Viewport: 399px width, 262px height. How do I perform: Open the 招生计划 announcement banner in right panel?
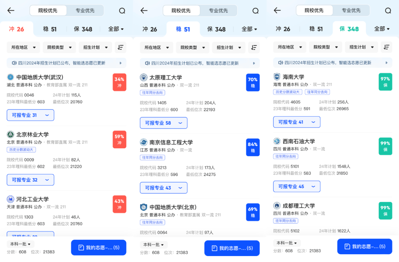pyautogui.click(x=332, y=62)
